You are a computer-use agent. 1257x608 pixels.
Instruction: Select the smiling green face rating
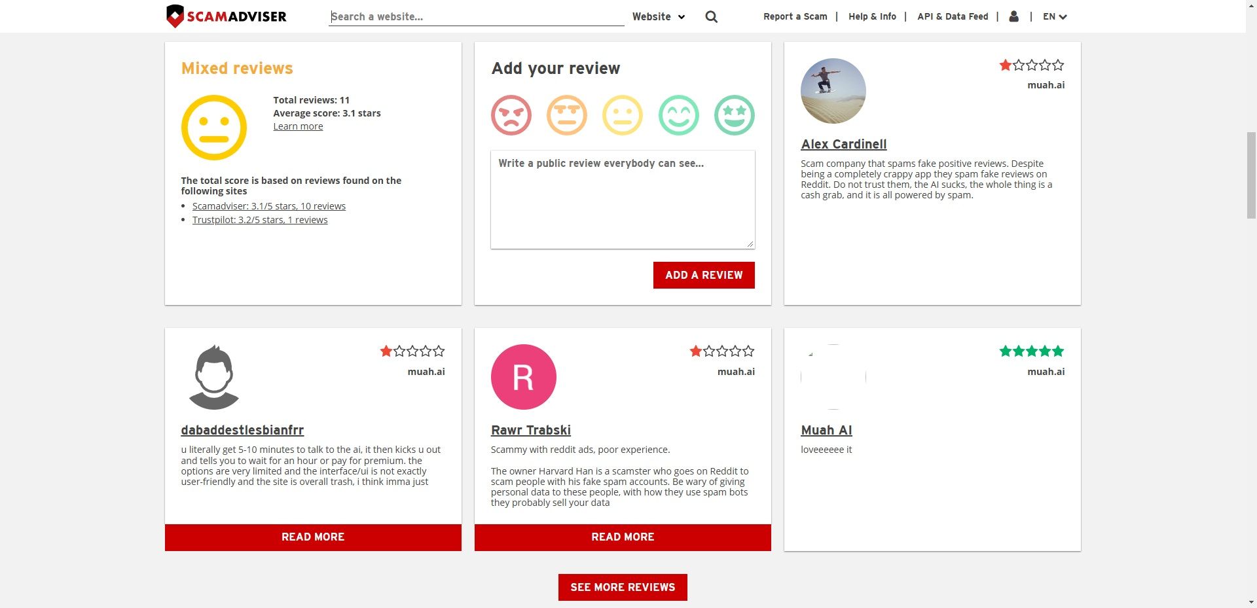pyautogui.click(x=679, y=115)
